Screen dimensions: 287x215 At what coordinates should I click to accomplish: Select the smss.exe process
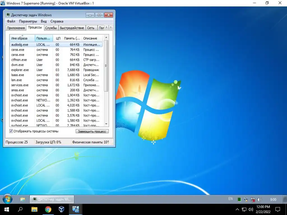pos(56,90)
